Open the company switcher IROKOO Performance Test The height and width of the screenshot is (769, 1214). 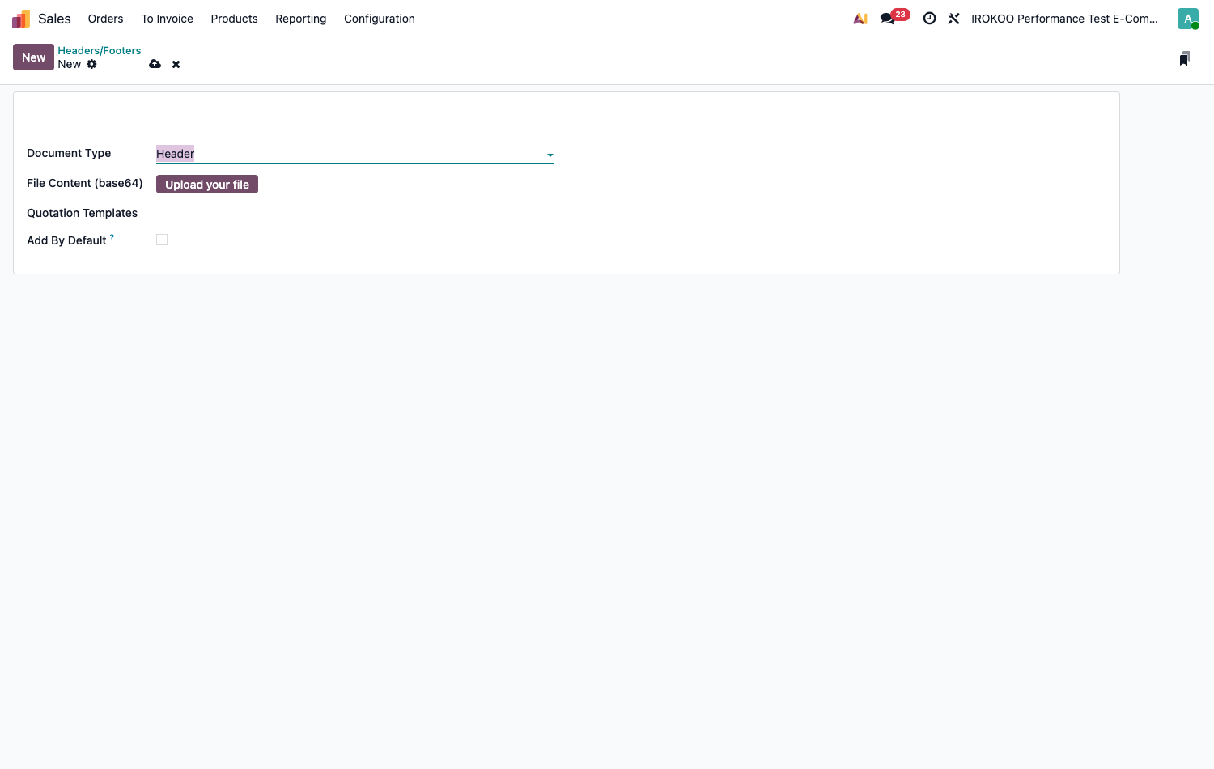(x=1064, y=19)
